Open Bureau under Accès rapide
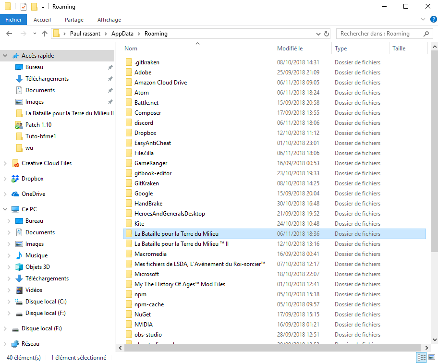Viewport: 438px width, 363px height. (x=34, y=67)
